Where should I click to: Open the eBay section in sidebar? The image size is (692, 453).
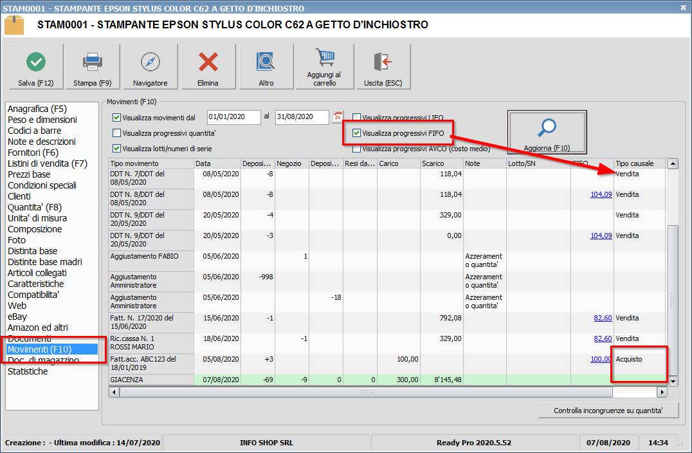[17, 317]
